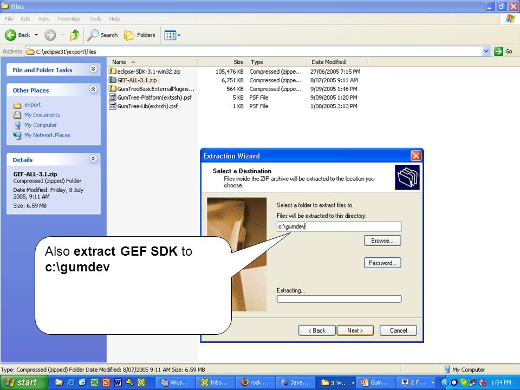Collapse the Other Places panel
The height and width of the screenshot is (390, 520).
coord(93,89)
